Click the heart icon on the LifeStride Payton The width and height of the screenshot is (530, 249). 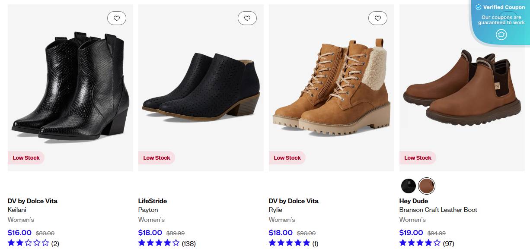click(x=247, y=18)
